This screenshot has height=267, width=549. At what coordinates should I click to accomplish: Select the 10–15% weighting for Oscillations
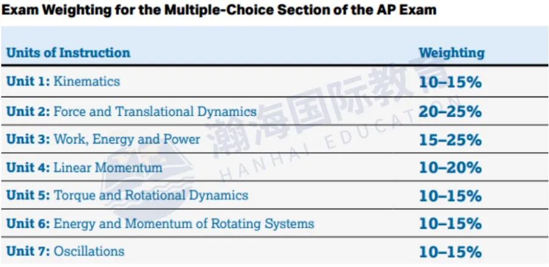tap(450, 252)
